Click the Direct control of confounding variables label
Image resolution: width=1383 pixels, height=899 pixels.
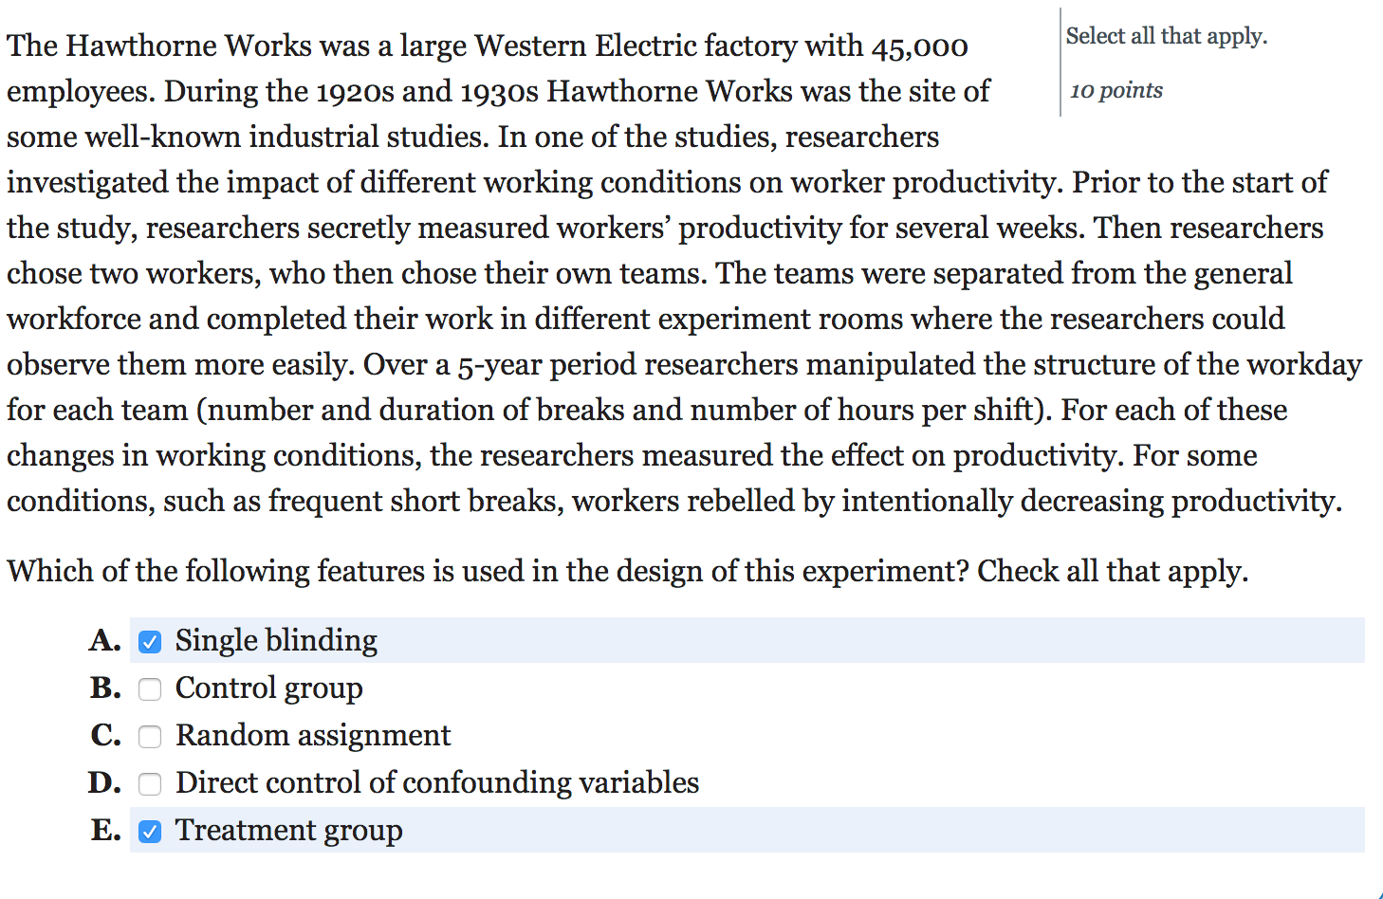436,783
